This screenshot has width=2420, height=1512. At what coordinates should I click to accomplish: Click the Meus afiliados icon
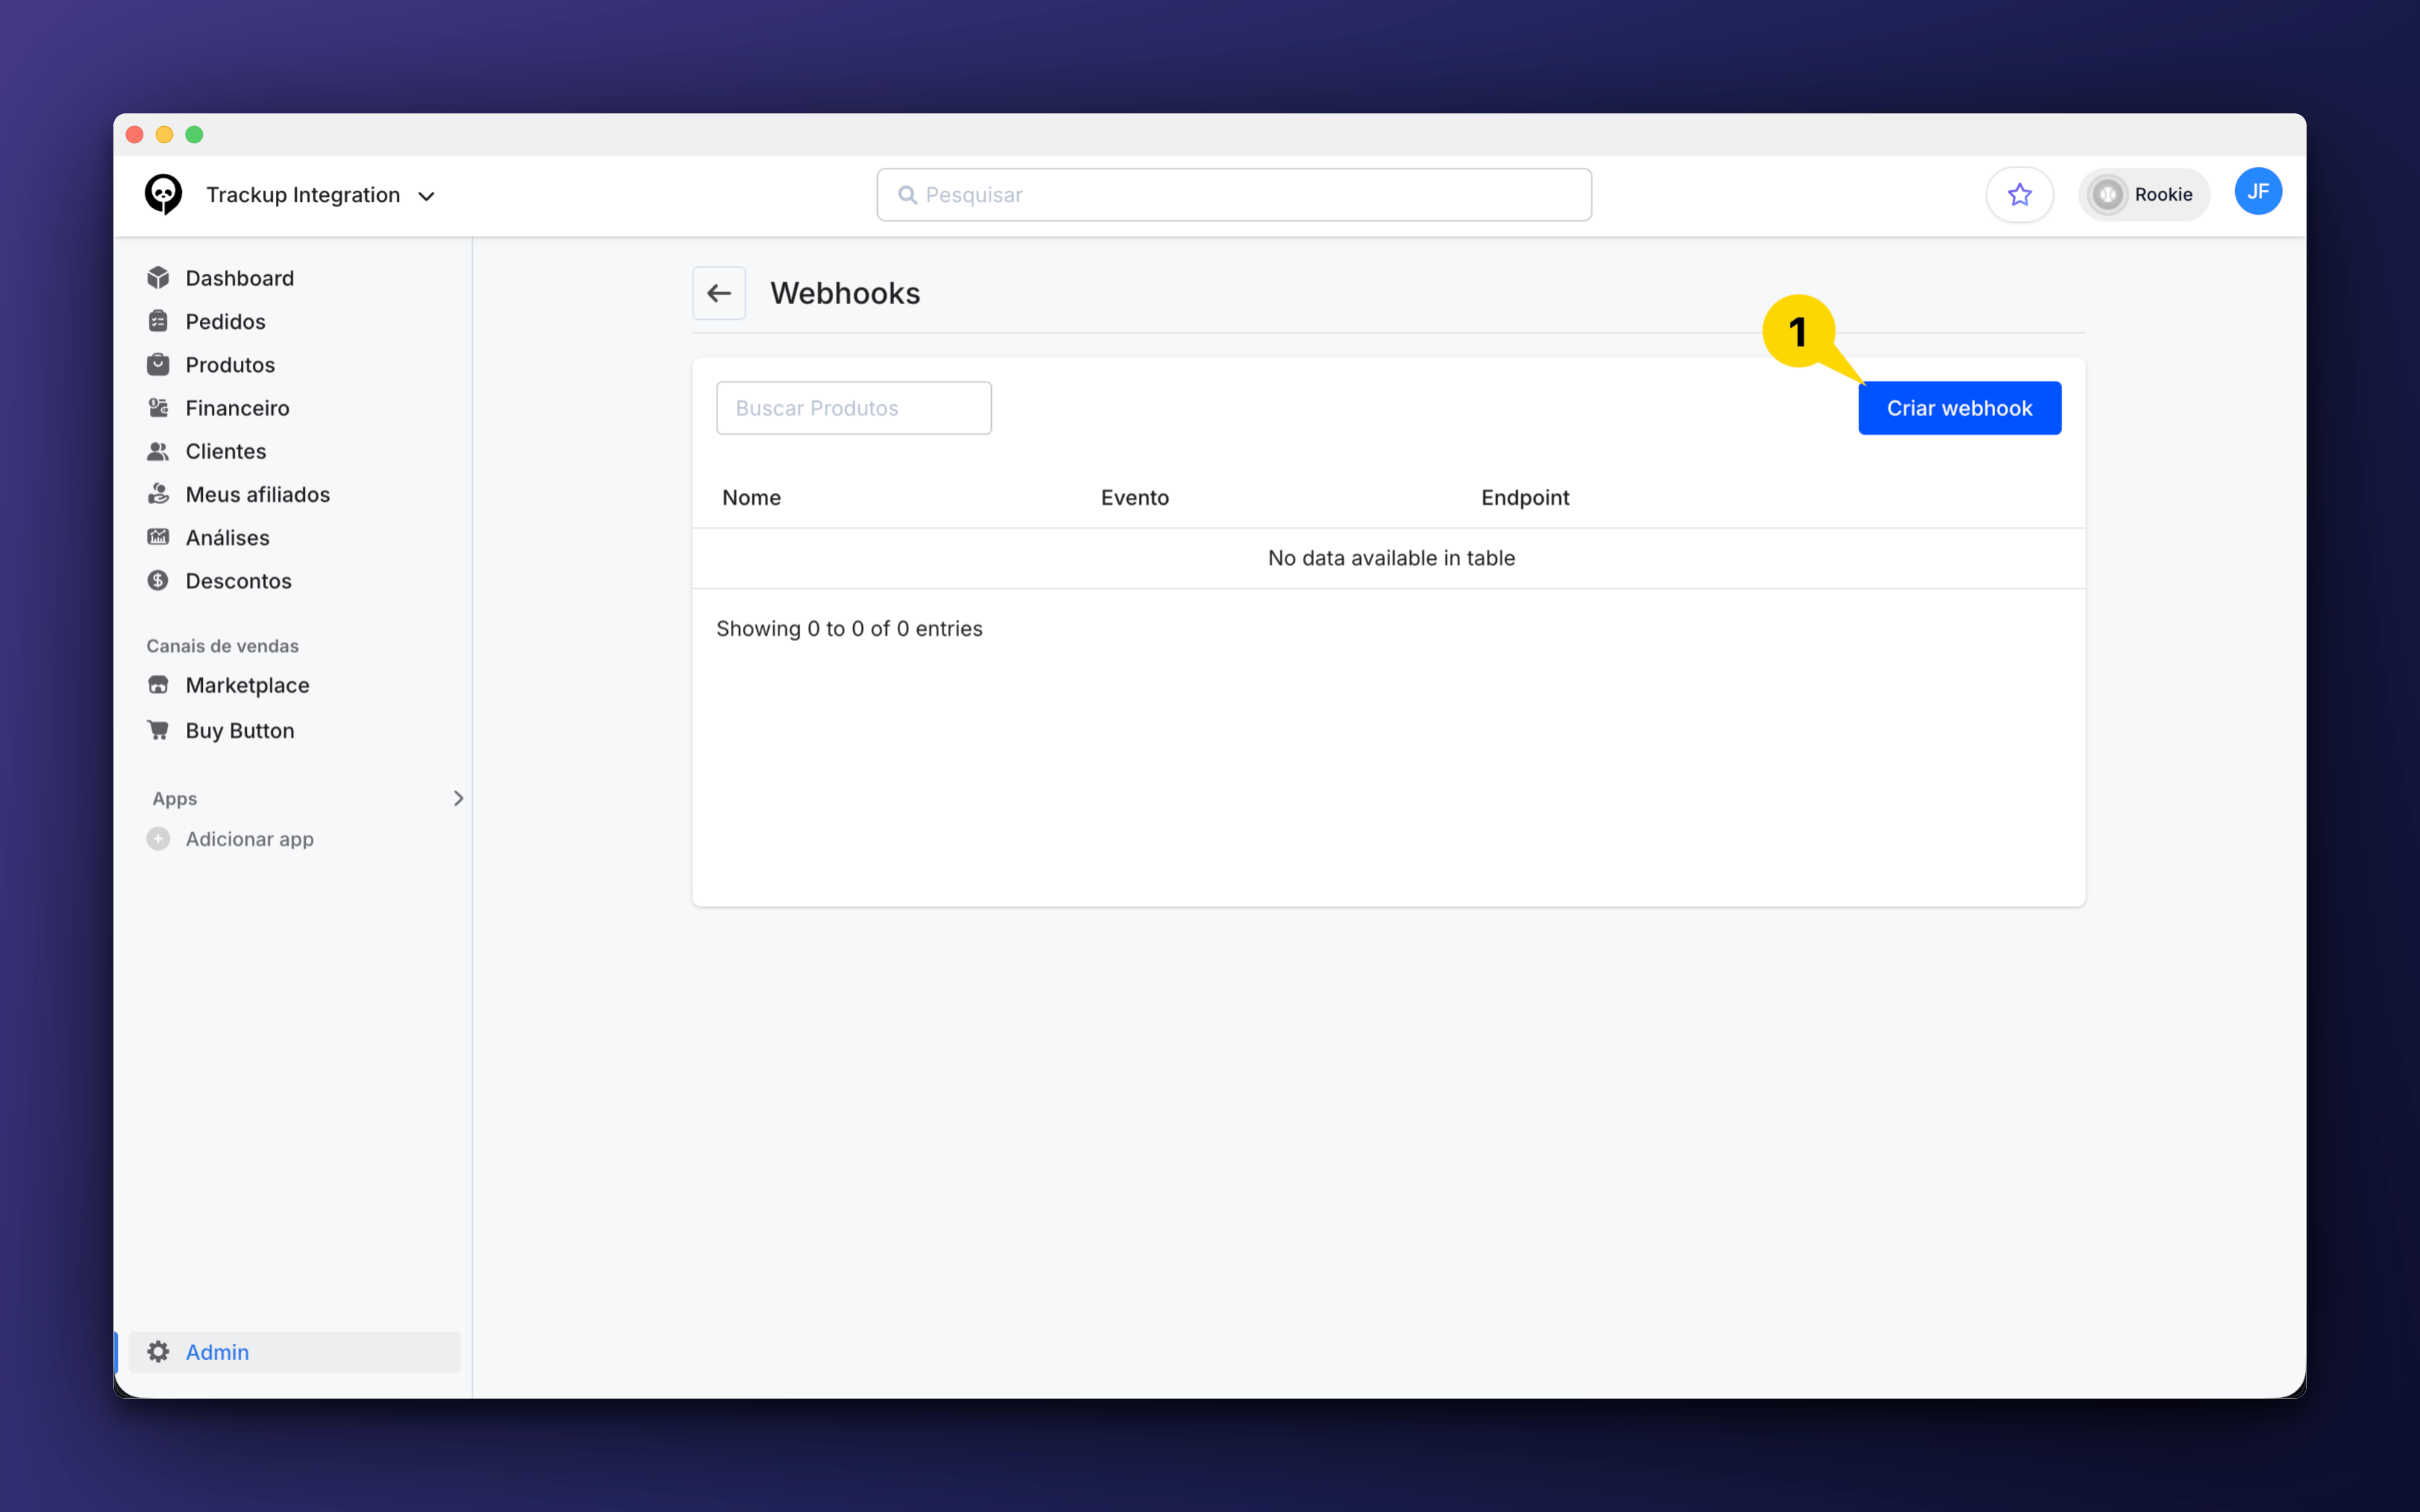(158, 494)
